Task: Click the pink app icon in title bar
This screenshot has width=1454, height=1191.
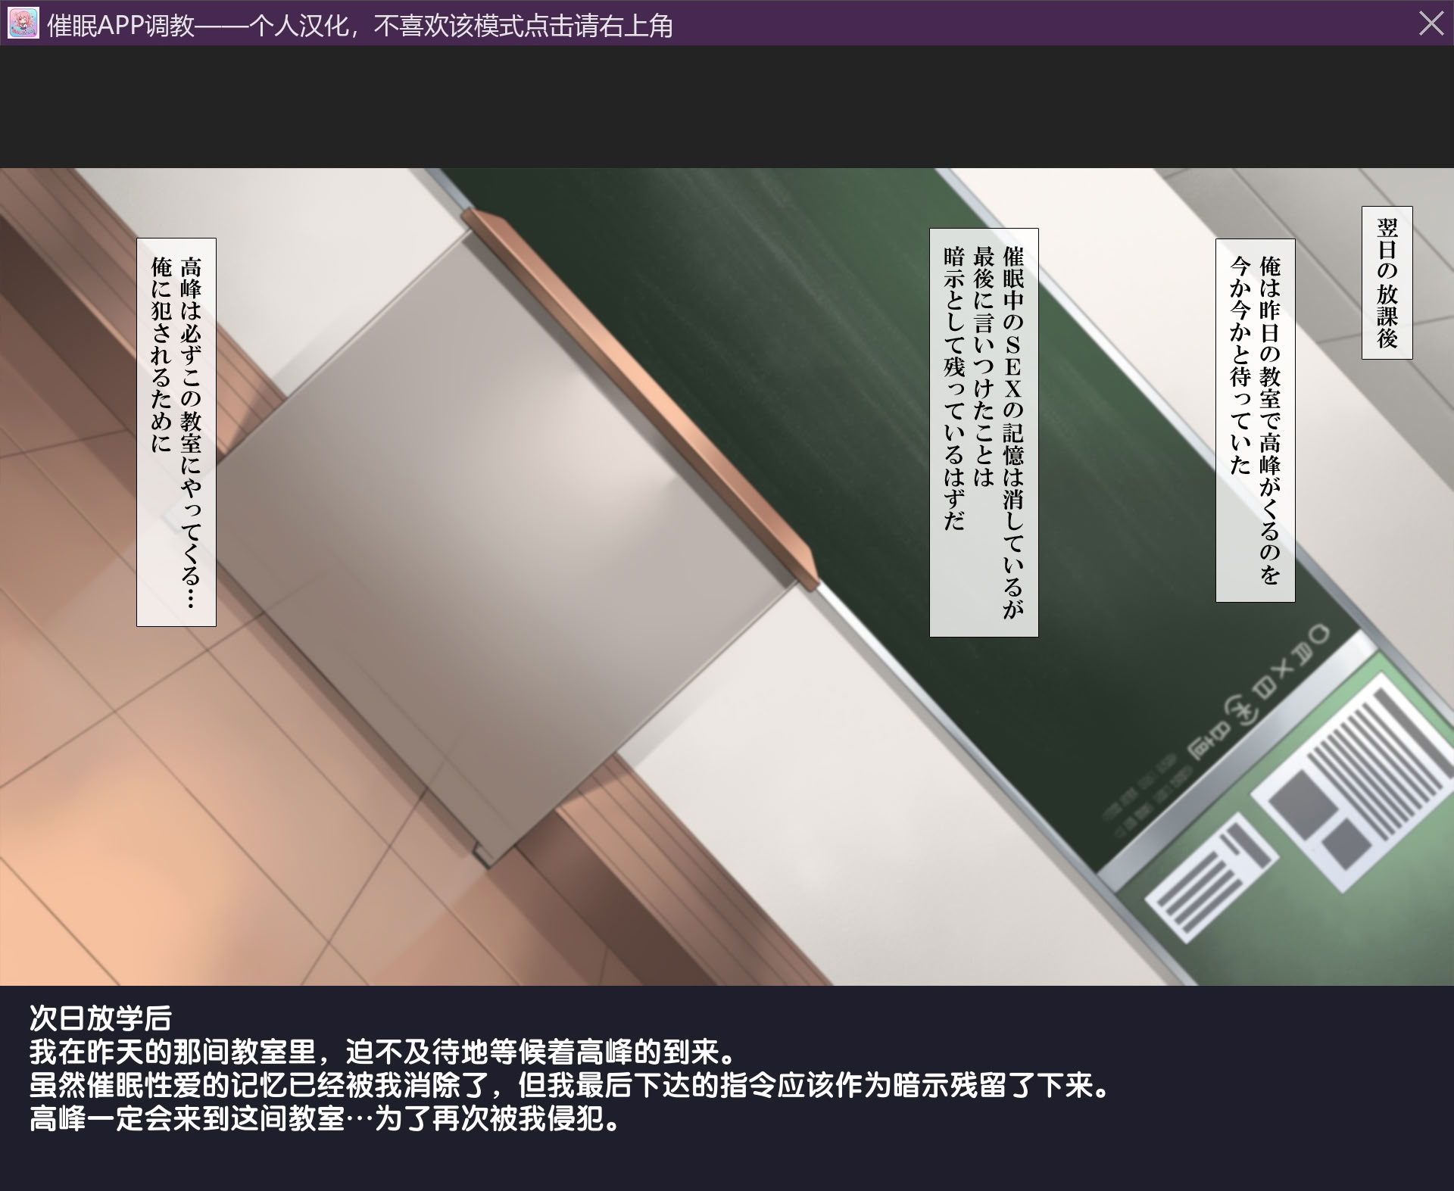Action: 23,23
